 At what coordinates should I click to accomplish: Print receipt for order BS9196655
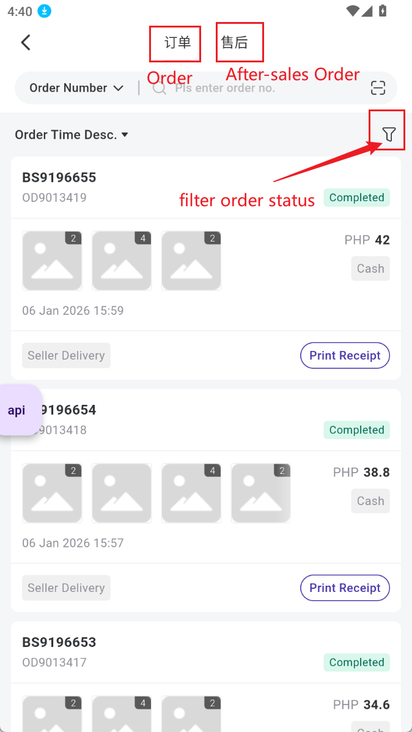click(345, 355)
